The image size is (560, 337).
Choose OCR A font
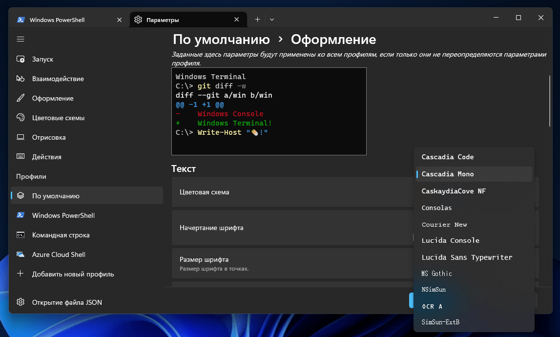coord(474,306)
